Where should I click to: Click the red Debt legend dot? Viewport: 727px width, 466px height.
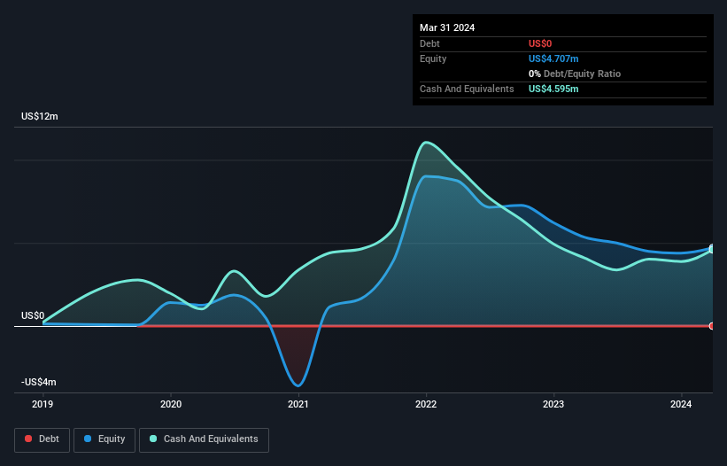click(28, 439)
